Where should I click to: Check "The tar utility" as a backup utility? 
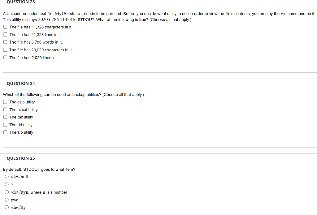(5, 117)
